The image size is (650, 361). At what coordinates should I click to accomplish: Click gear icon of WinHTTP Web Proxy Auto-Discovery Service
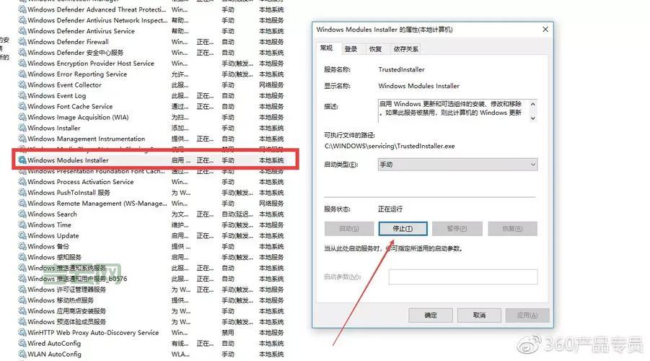coord(22,333)
